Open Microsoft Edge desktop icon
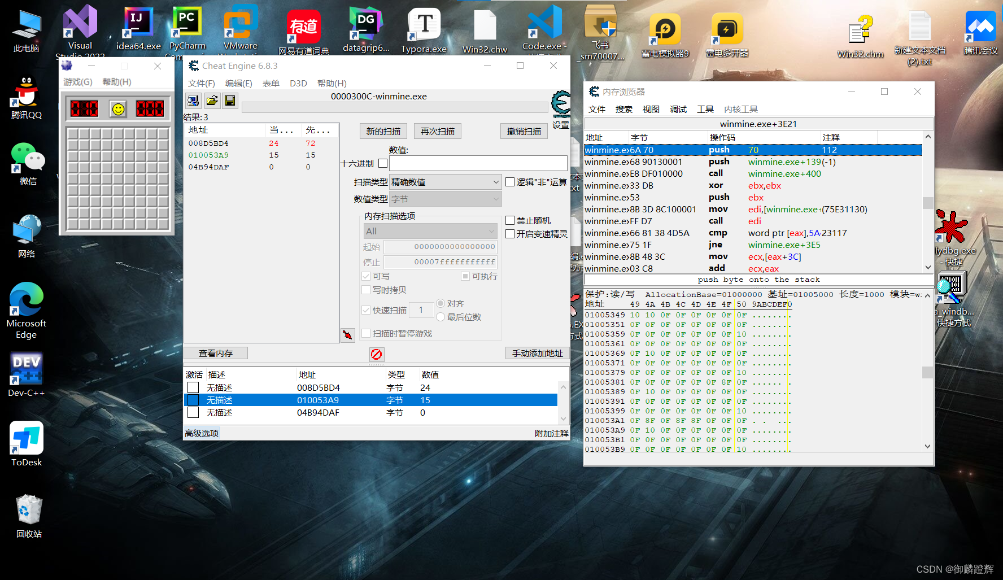Screen dimensions: 1003x580 (x=26, y=311)
